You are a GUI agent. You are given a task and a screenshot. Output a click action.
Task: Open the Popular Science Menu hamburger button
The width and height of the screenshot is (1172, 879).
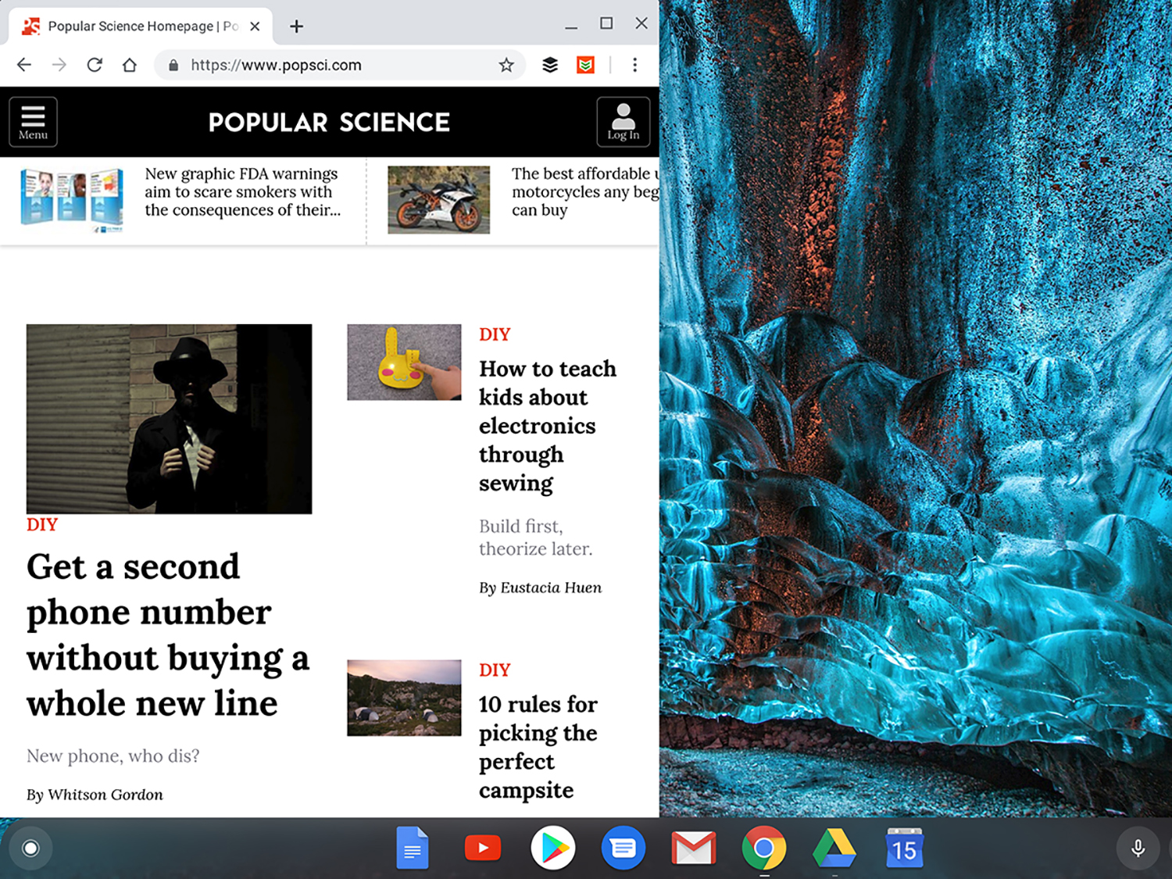point(33,122)
